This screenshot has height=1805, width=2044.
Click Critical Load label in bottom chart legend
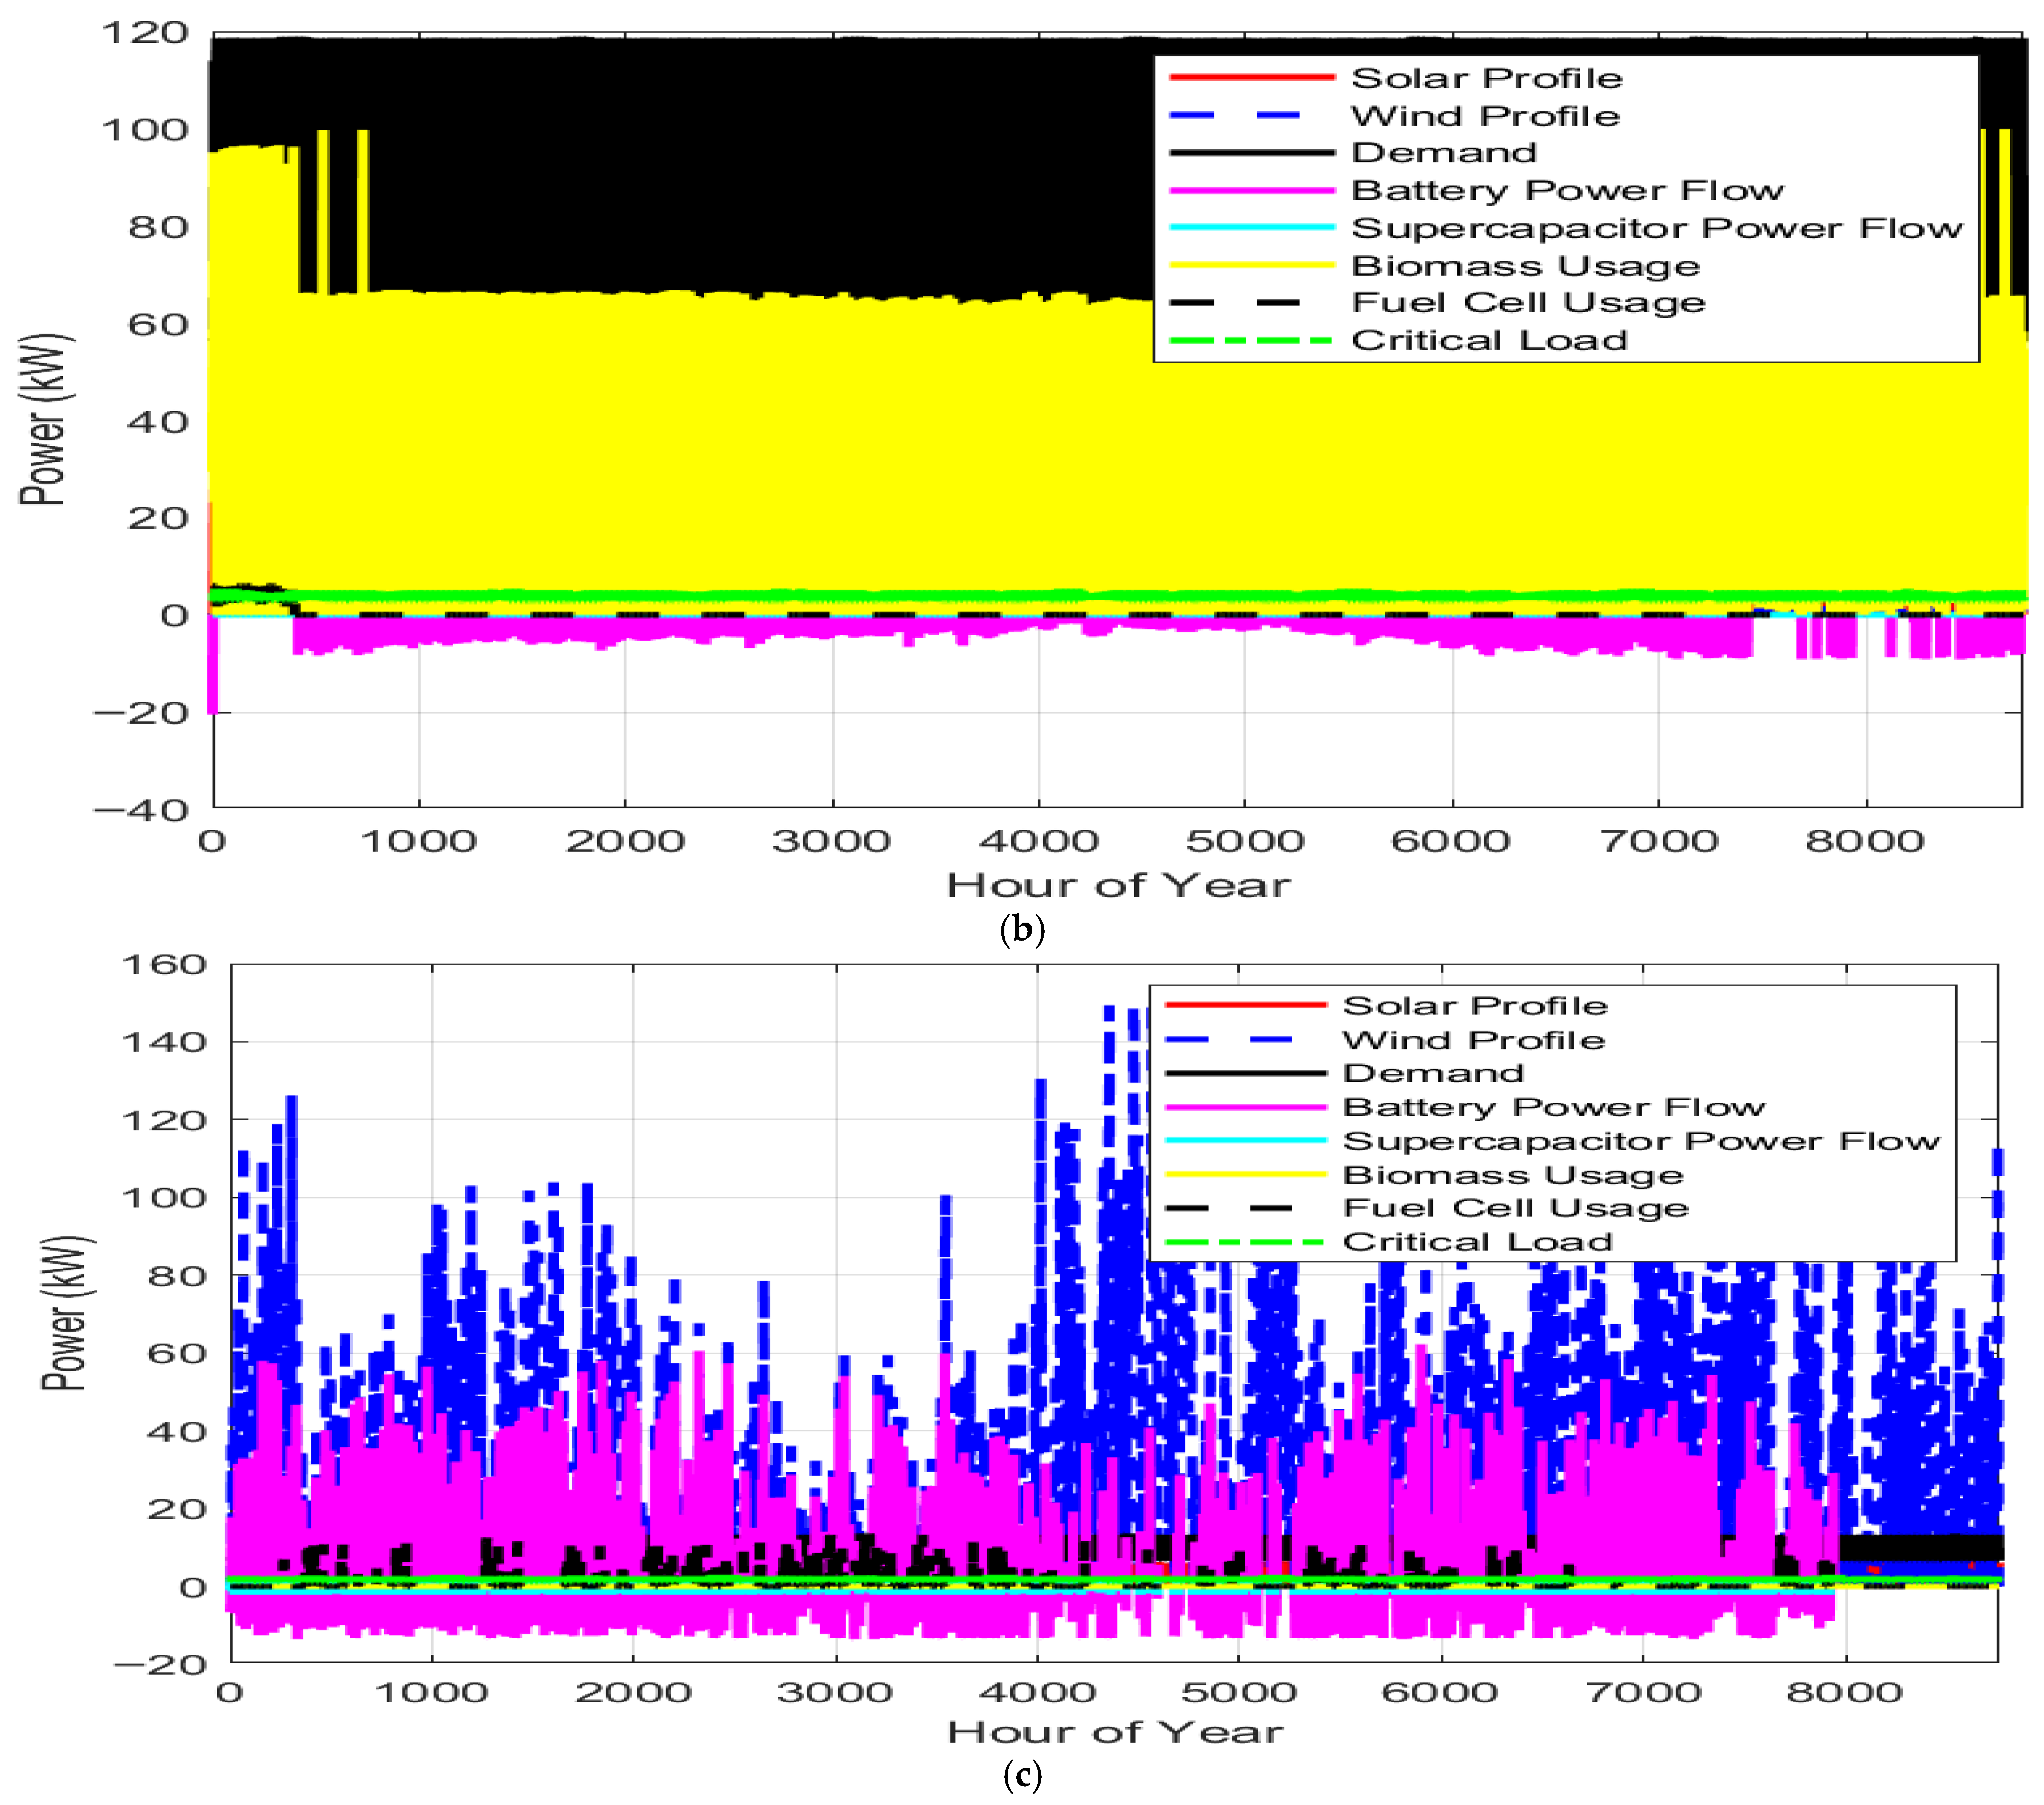coord(1477,1241)
